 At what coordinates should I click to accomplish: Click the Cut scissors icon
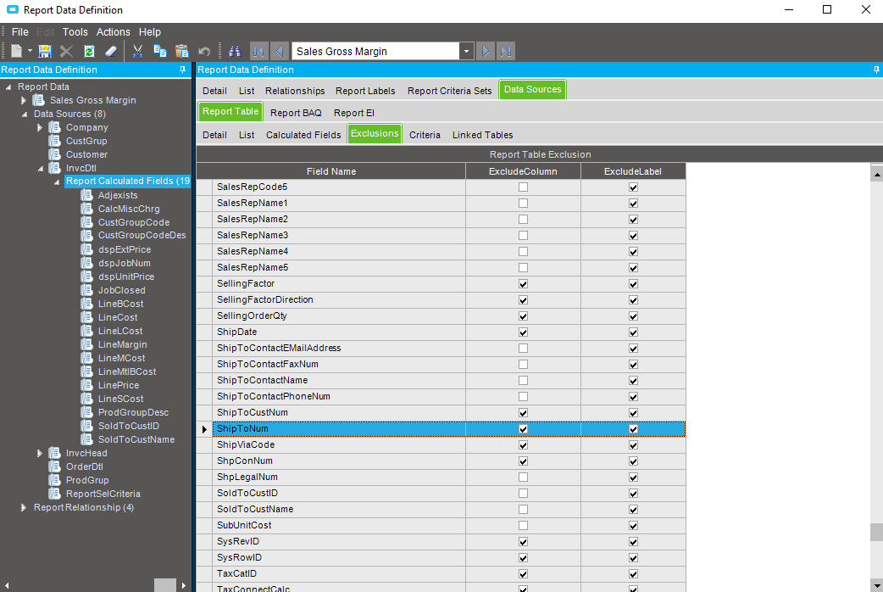[x=137, y=52]
